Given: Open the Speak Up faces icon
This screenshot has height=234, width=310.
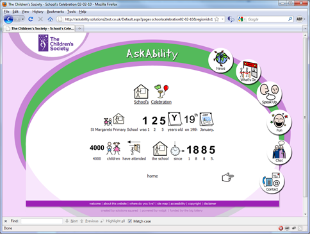Looking at the screenshot, I should pos(270,94).
